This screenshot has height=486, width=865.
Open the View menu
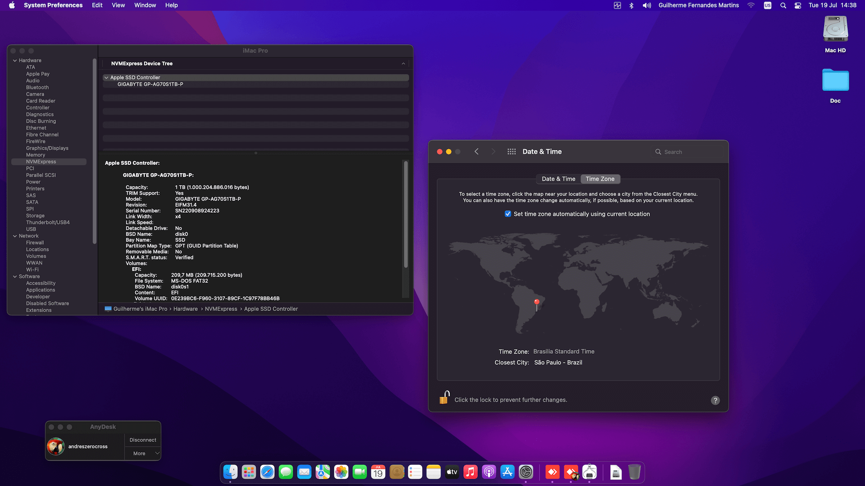[x=118, y=5]
